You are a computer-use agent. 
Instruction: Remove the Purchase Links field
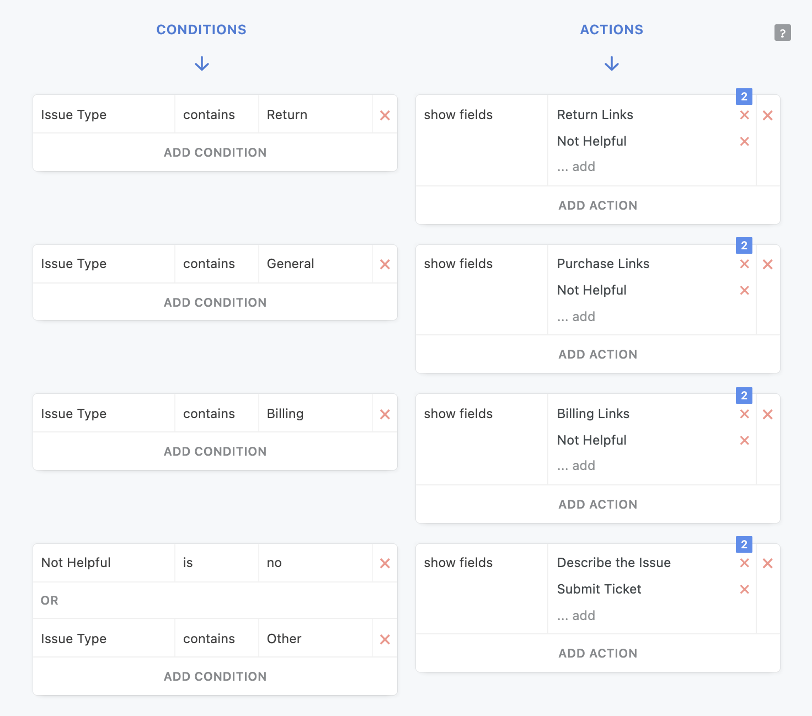(x=744, y=264)
